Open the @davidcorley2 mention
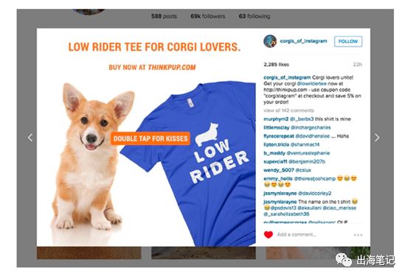Screen dimensions: 408x279 point(314,194)
